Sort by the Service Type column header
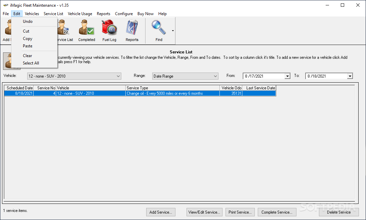Screen dimensions: 366x220 172,88
